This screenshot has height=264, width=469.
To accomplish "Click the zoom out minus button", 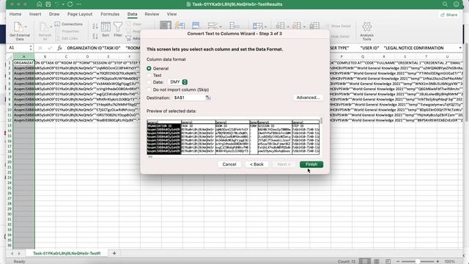I will (x=398, y=261).
